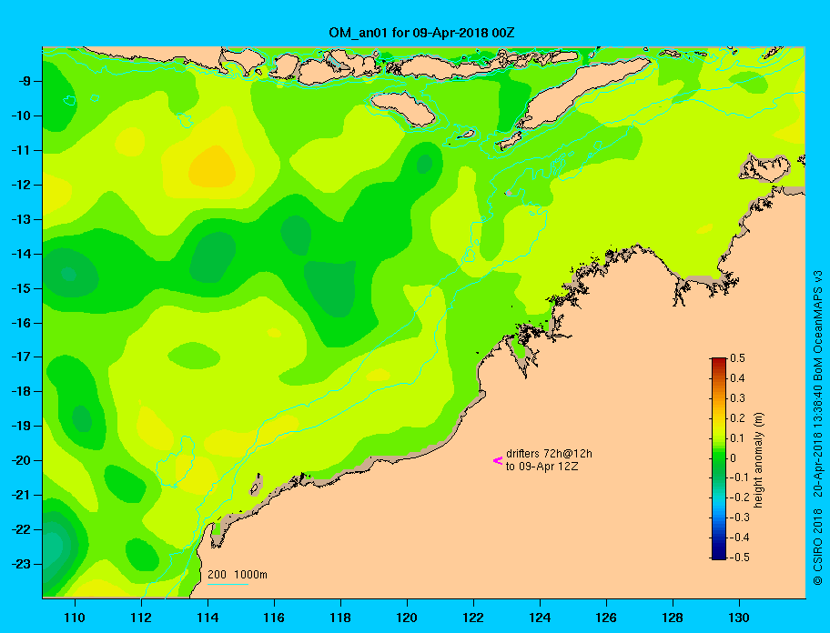Click the -19 latitude axis label

coord(21,426)
